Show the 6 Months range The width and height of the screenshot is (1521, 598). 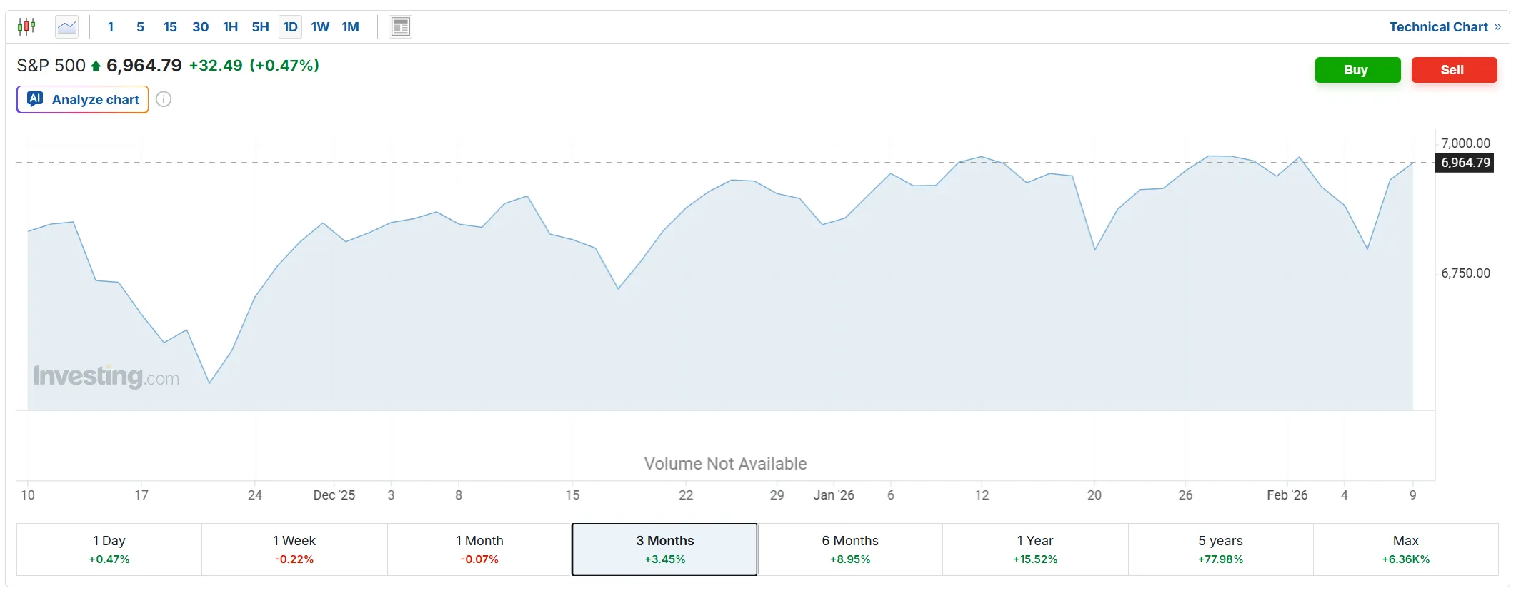point(849,549)
